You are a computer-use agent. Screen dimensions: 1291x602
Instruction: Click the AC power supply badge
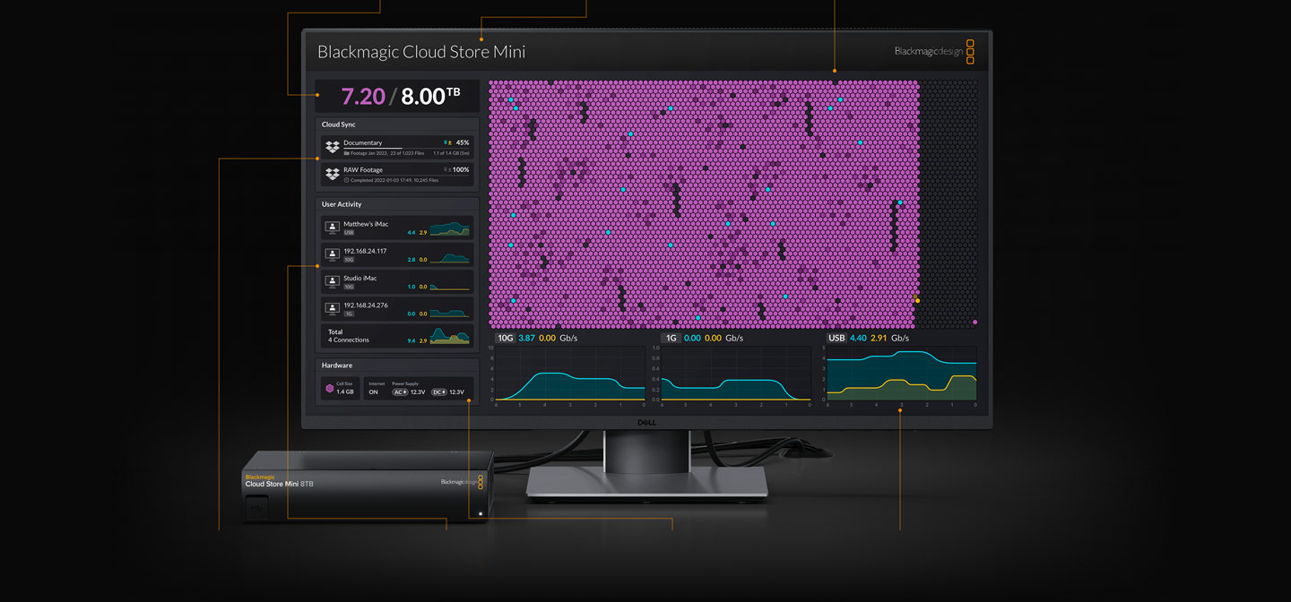pos(400,392)
